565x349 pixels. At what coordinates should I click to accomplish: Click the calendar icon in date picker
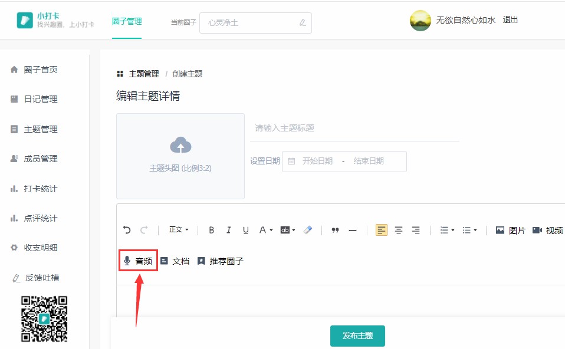click(x=291, y=161)
